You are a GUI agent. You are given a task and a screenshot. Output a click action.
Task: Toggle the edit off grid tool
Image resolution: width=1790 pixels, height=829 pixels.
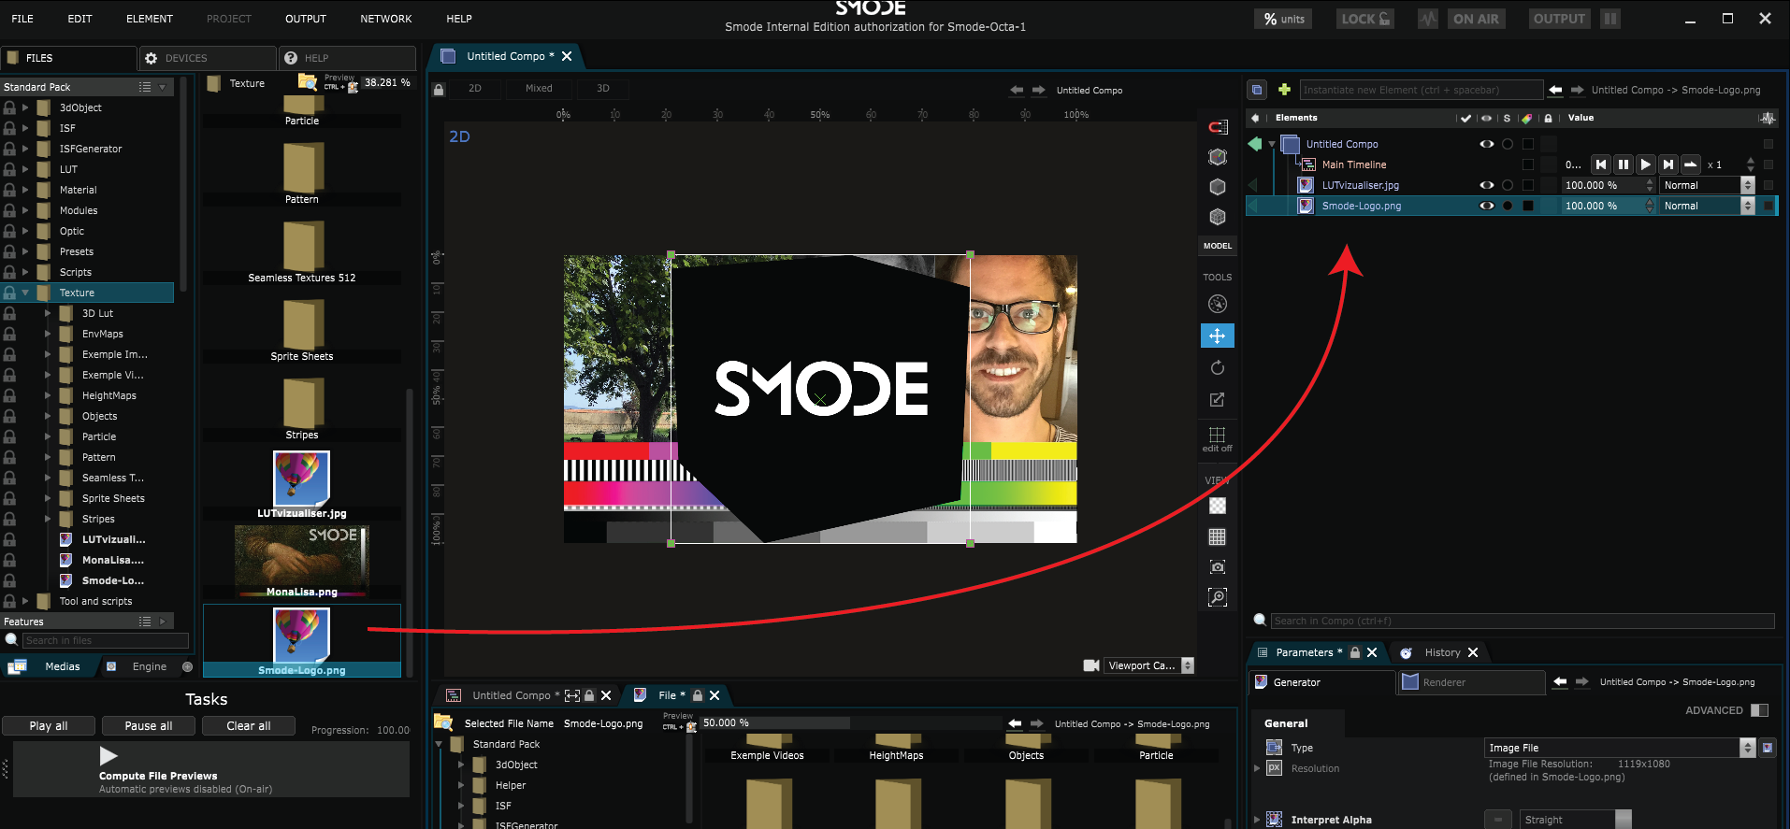click(x=1217, y=438)
